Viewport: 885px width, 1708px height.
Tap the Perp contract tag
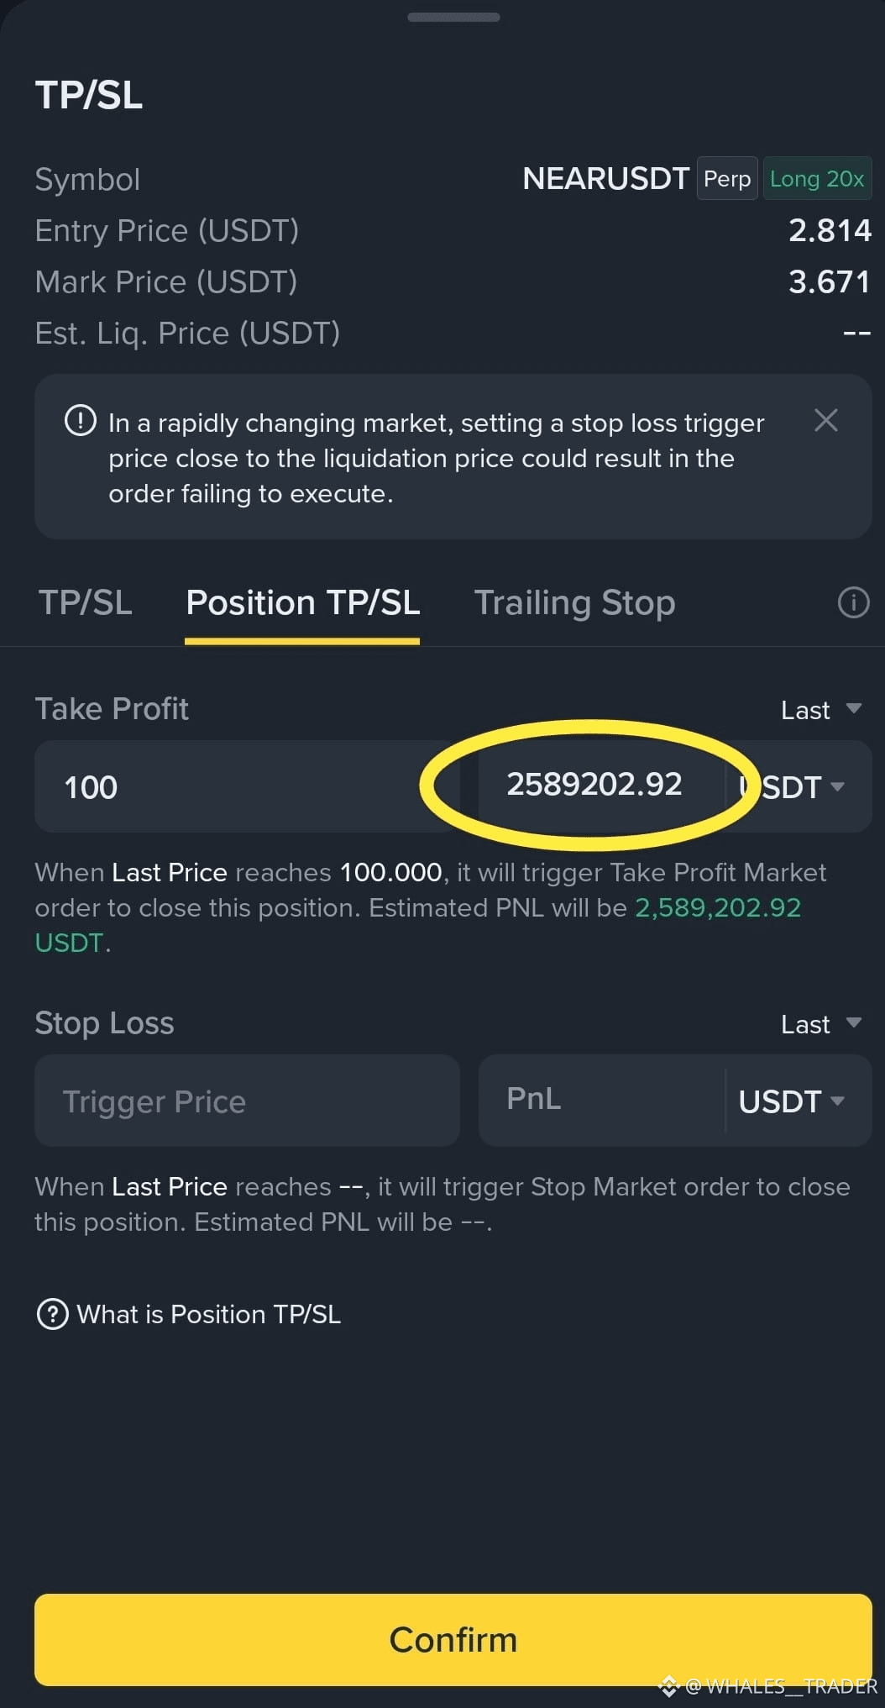click(727, 178)
